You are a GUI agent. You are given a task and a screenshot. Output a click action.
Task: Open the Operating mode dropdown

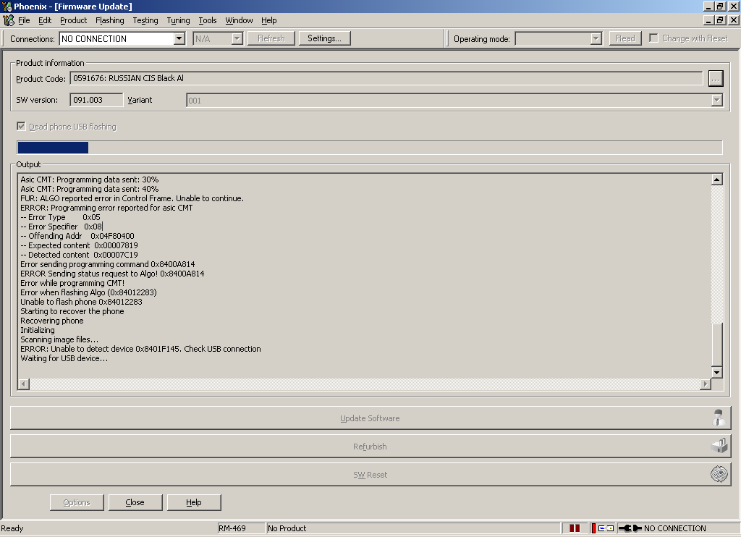[596, 38]
